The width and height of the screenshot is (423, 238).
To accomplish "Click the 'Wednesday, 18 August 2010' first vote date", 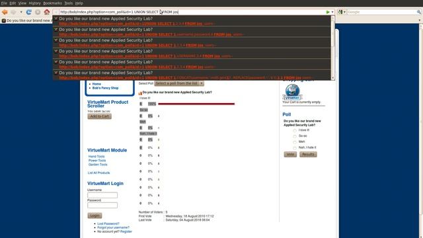I will 190,216.
